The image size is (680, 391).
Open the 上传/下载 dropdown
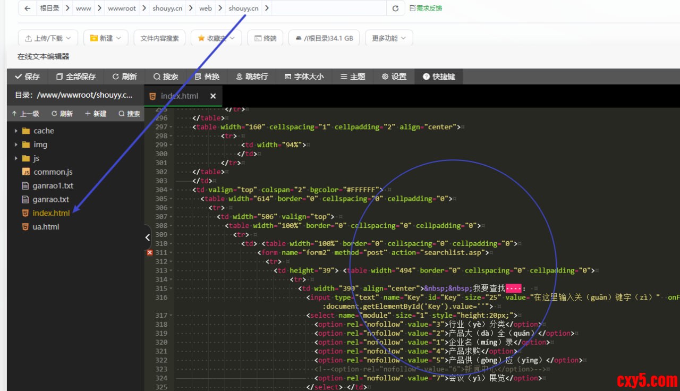pos(48,38)
